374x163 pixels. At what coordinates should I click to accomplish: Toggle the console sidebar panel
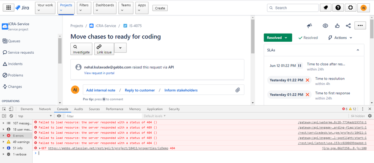(4, 116)
